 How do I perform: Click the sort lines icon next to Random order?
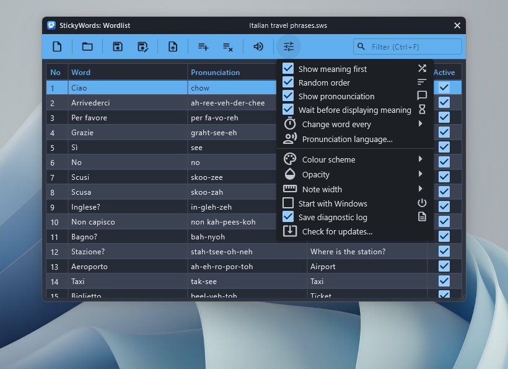click(x=422, y=82)
